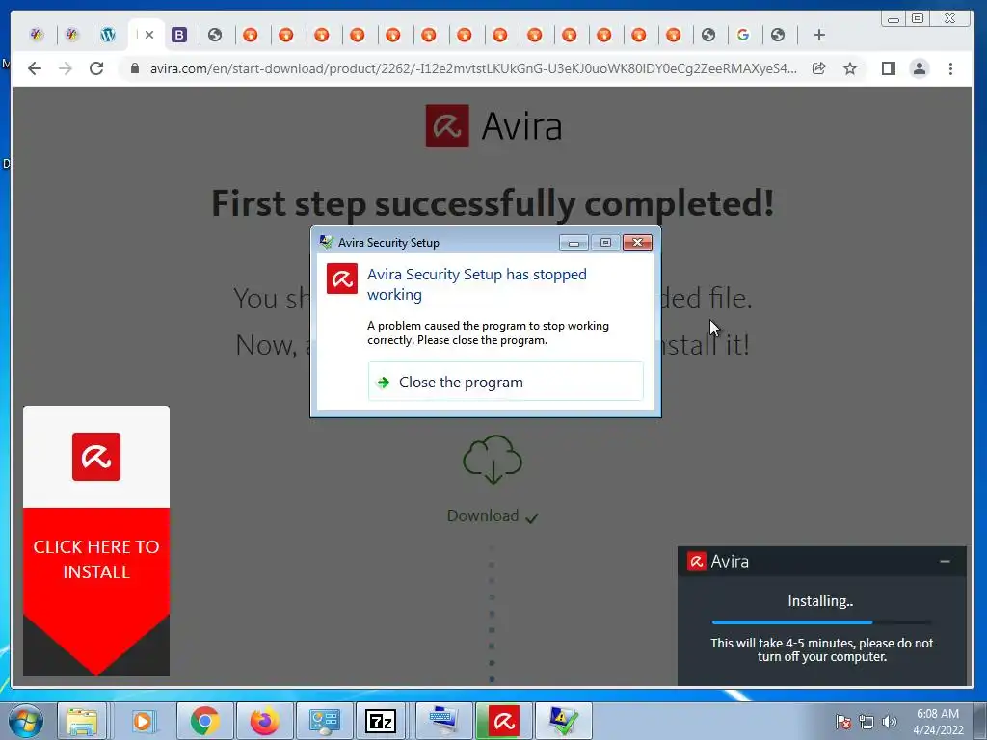The width and height of the screenshot is (987, 740).
Task: Click the Avira taskbar button
Action: click(503, 721)
